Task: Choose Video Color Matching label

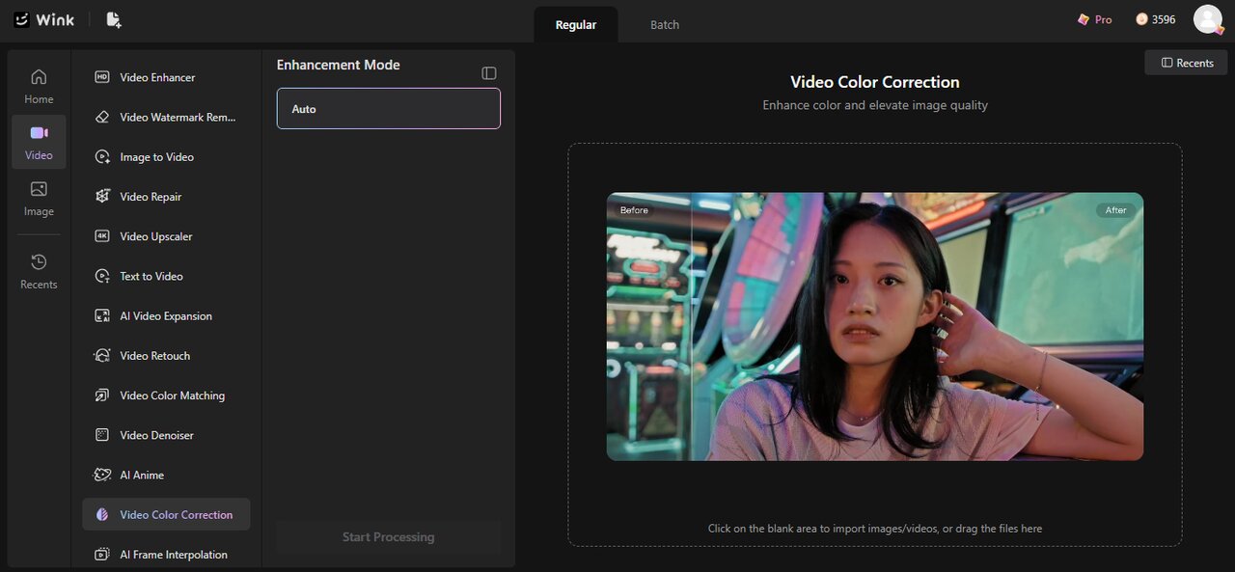Action: (173, 395)
